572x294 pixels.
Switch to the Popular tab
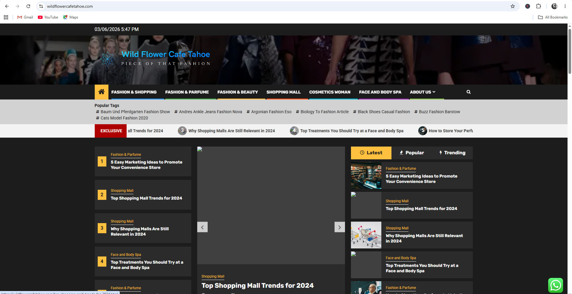click(x=412, y=153)
